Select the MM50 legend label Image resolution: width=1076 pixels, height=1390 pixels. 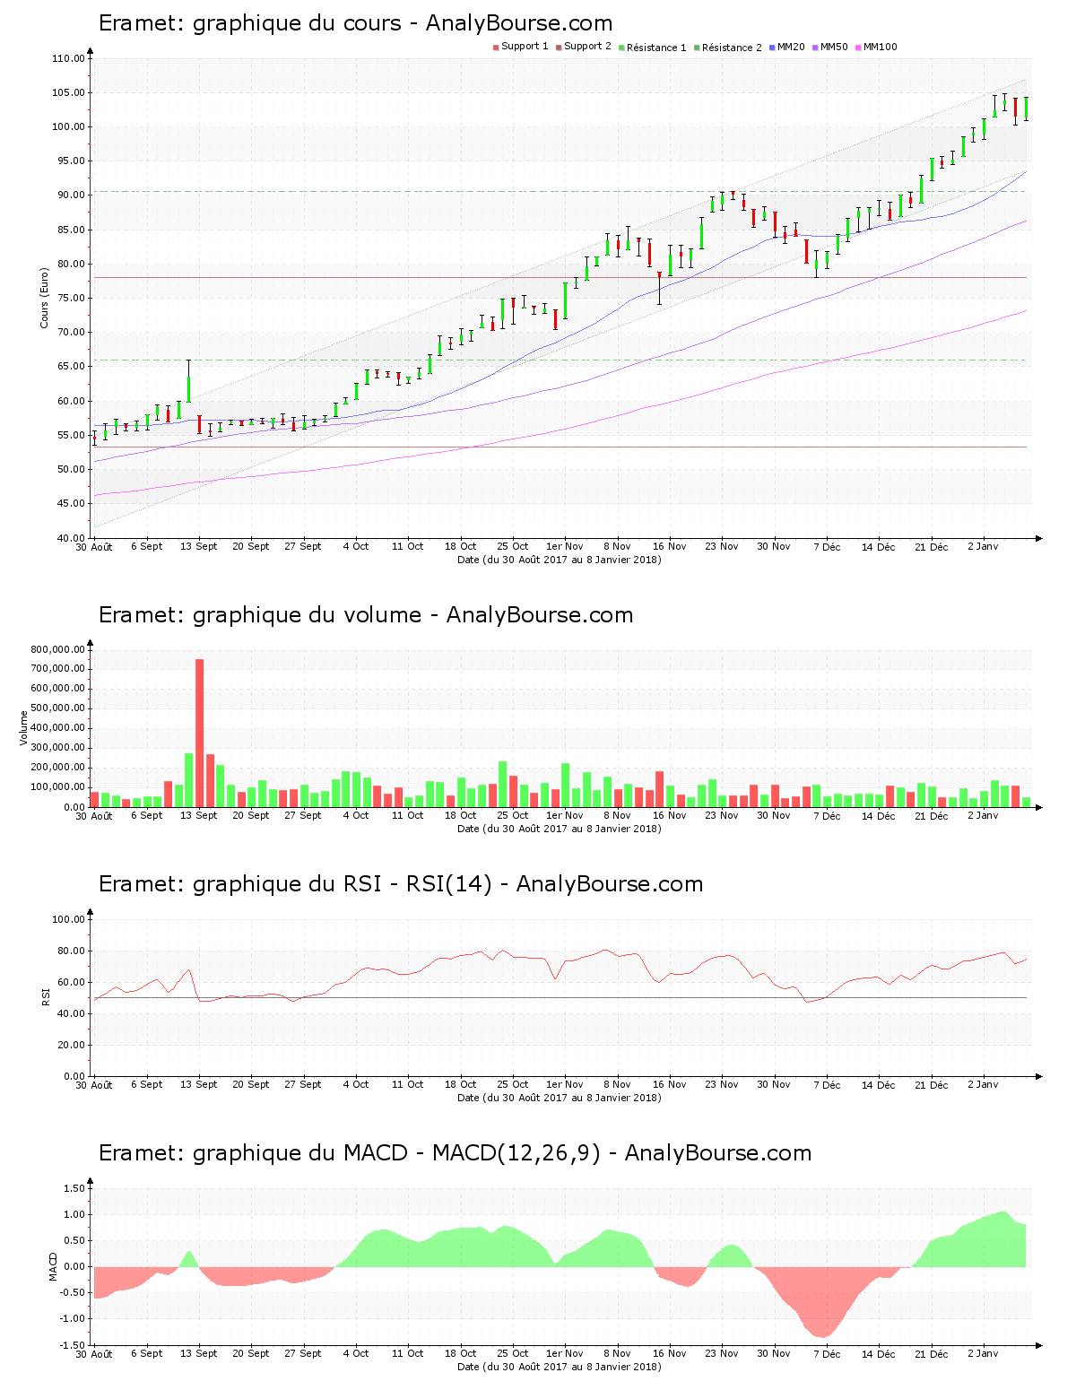834,48
